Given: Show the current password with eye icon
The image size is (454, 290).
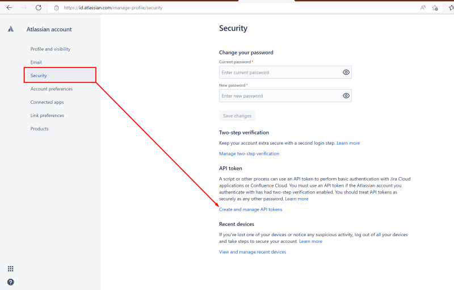Looking at the screenshot, I should tap(346, 73).
